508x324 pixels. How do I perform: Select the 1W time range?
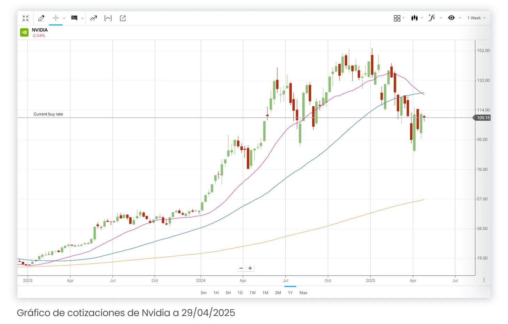253,293
